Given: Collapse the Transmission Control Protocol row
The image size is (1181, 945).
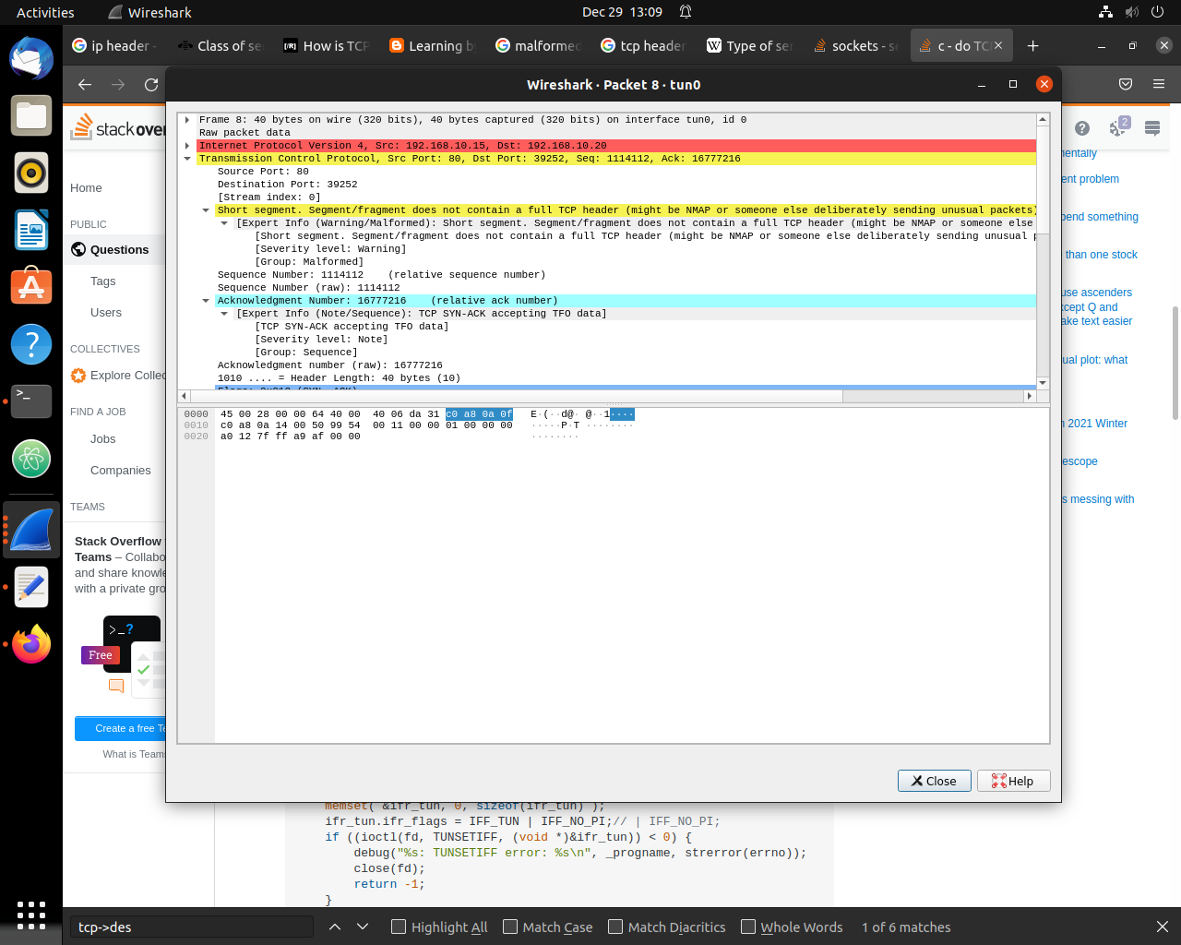Looking at the screenshot, I should pyautogui.click(x=187, y=159).
